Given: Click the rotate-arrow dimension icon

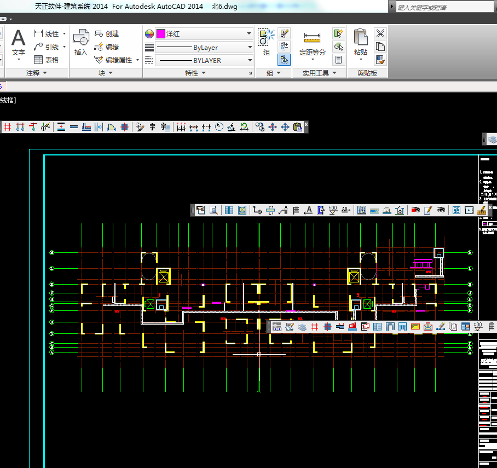Looking at the screenshot, I should coord(244,127).
